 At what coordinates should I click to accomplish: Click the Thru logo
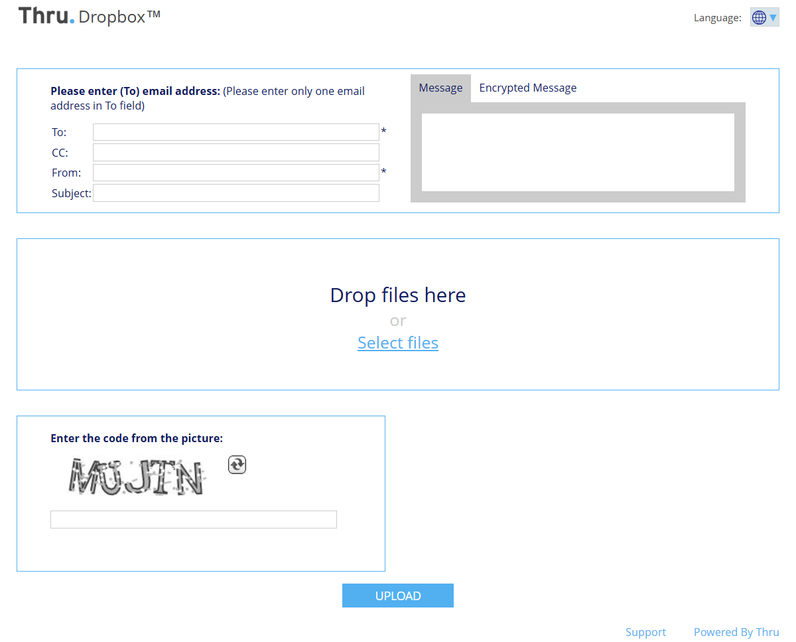pyautogui.click(x=46, y=16)
